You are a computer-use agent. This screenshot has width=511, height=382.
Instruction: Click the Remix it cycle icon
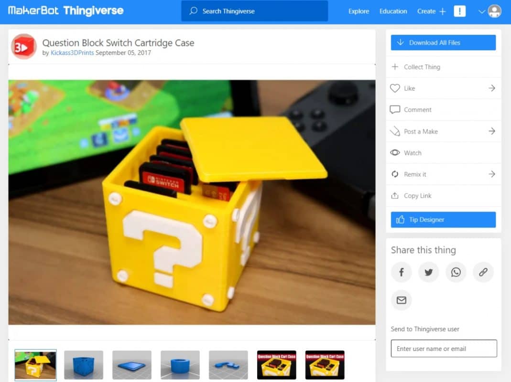(x=395, y=174)
